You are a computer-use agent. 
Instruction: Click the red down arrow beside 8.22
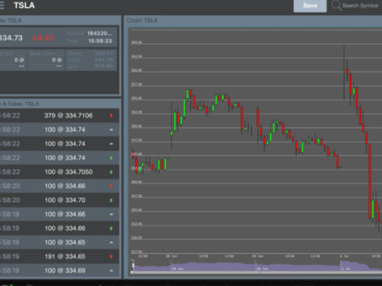(x=34, y=38)
